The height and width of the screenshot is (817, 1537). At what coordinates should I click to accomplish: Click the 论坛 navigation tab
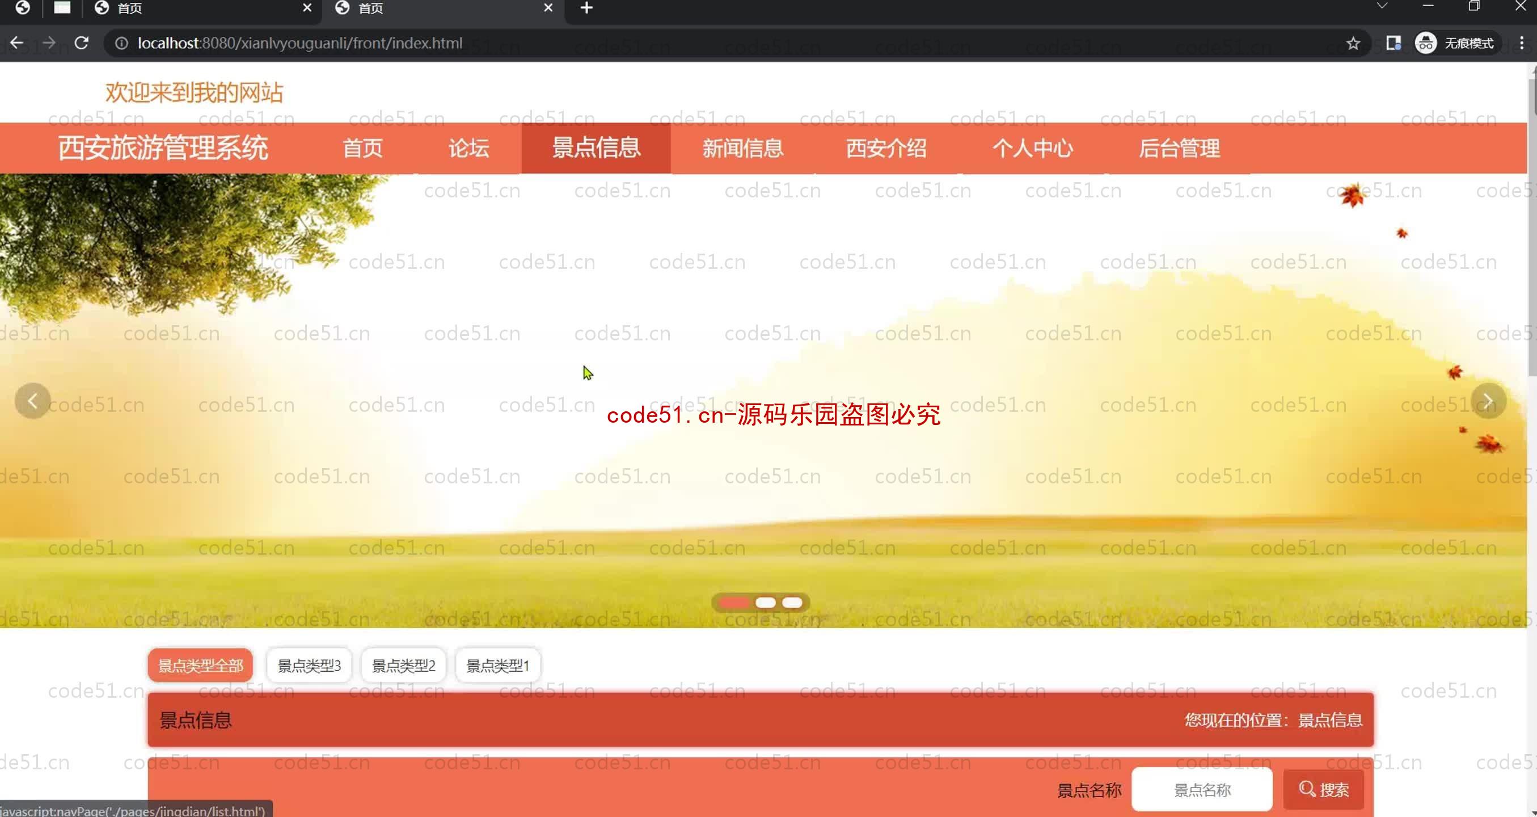pyautogui.click(x=468, y=148)
